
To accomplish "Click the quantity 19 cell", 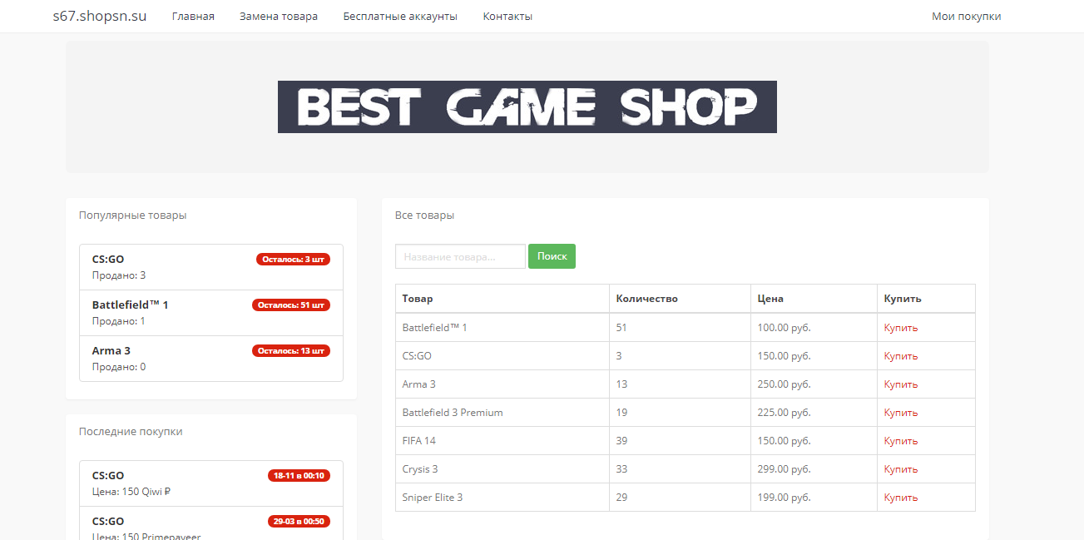I will [x=680, y=413].
